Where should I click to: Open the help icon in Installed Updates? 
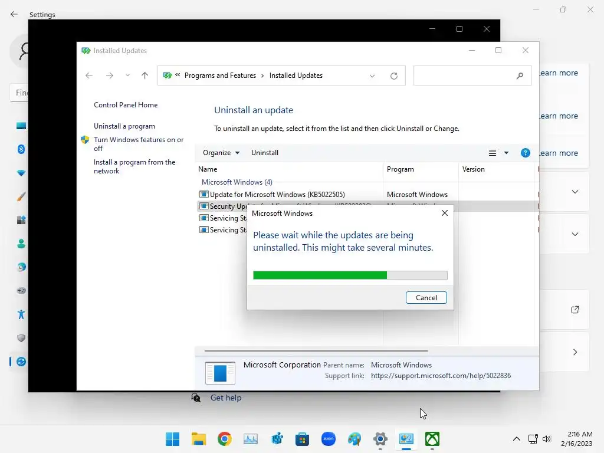525,153
